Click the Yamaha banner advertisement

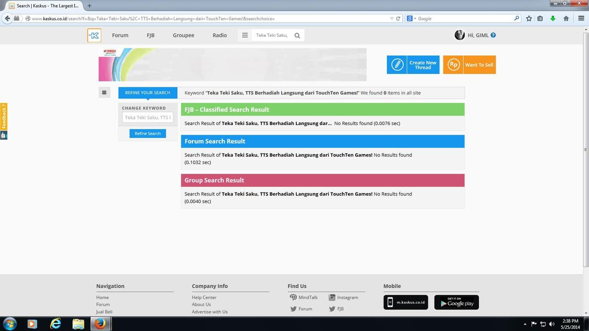pyautogui.click(x=232, y=65)
